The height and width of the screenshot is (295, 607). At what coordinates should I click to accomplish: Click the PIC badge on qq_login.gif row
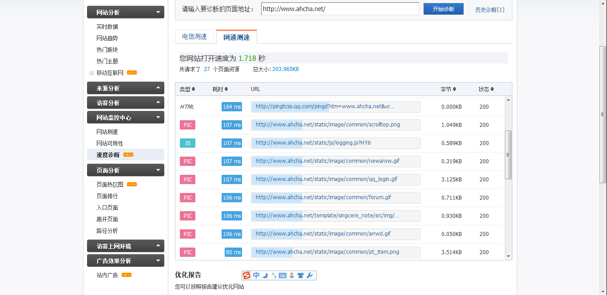187,180
